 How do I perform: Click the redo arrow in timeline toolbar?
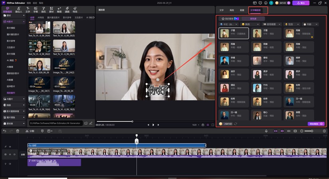pos(11,131)
